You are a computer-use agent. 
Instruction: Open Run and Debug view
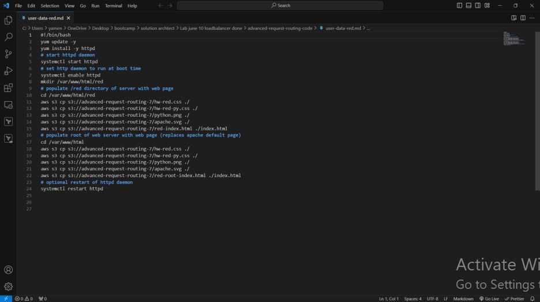point(8,71)
